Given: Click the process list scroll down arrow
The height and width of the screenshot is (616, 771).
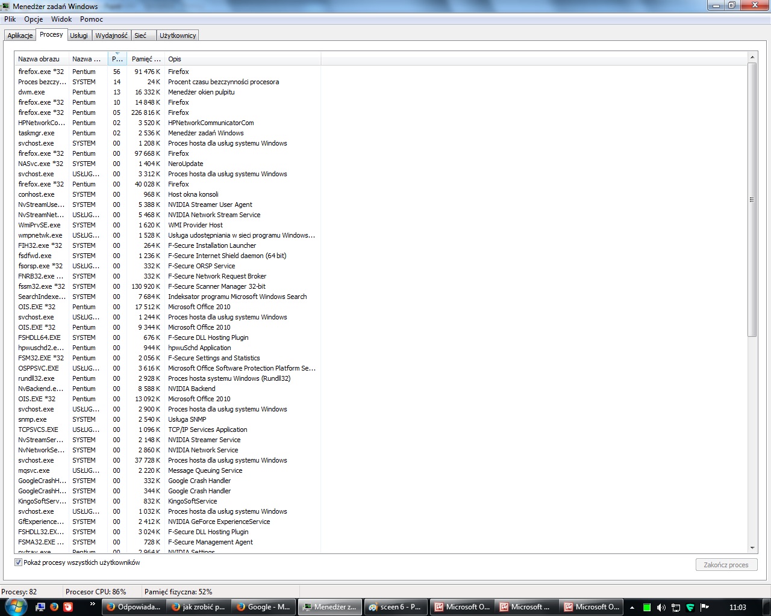Looking at the screenshot, I should click(752, 548).
